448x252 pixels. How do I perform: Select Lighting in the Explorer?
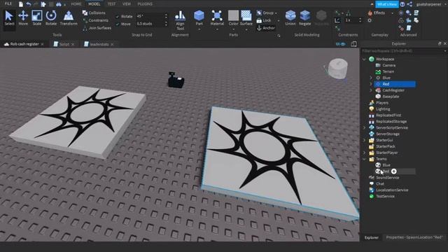pos(383,109)
